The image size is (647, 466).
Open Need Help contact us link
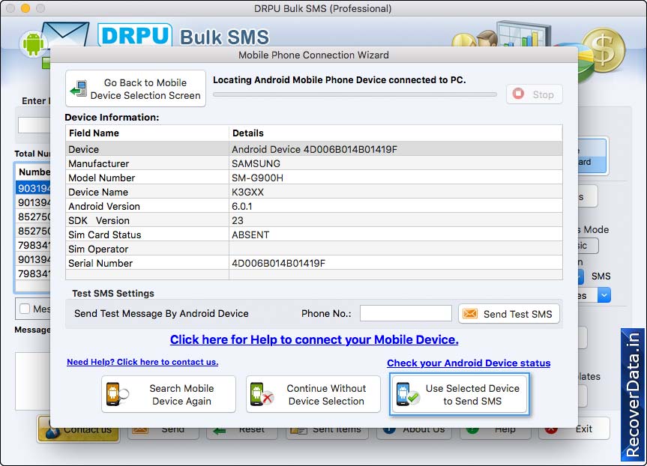pyautogui.click(x=142, y=362)
